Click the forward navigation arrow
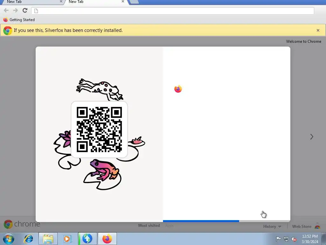Image resolution: width=326 pixels, height=245 pixels. pos(16,11)
